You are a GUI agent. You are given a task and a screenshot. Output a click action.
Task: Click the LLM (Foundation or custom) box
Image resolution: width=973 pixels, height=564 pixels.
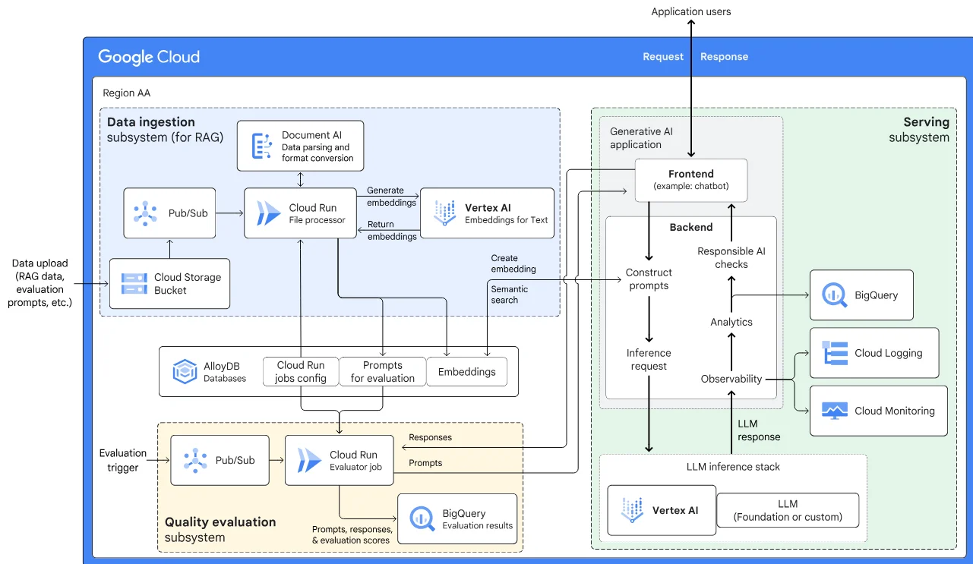788,510
